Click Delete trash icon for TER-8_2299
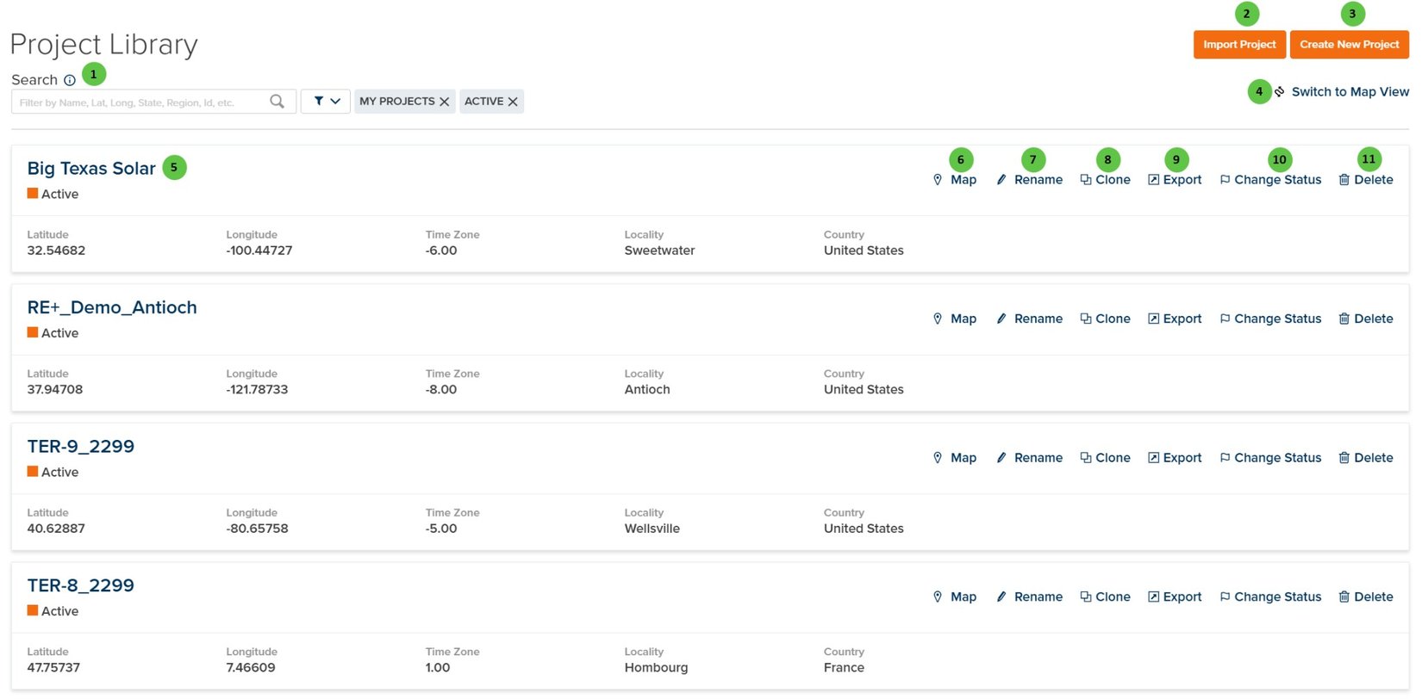Screen dimensions: 1422x699 coord(1344,597)
